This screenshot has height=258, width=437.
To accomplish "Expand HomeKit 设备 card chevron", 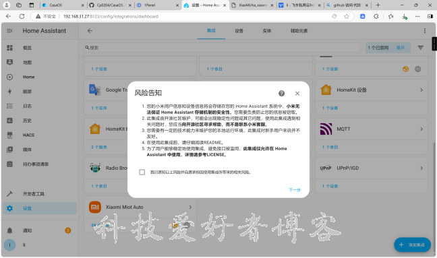I will 421,90.
